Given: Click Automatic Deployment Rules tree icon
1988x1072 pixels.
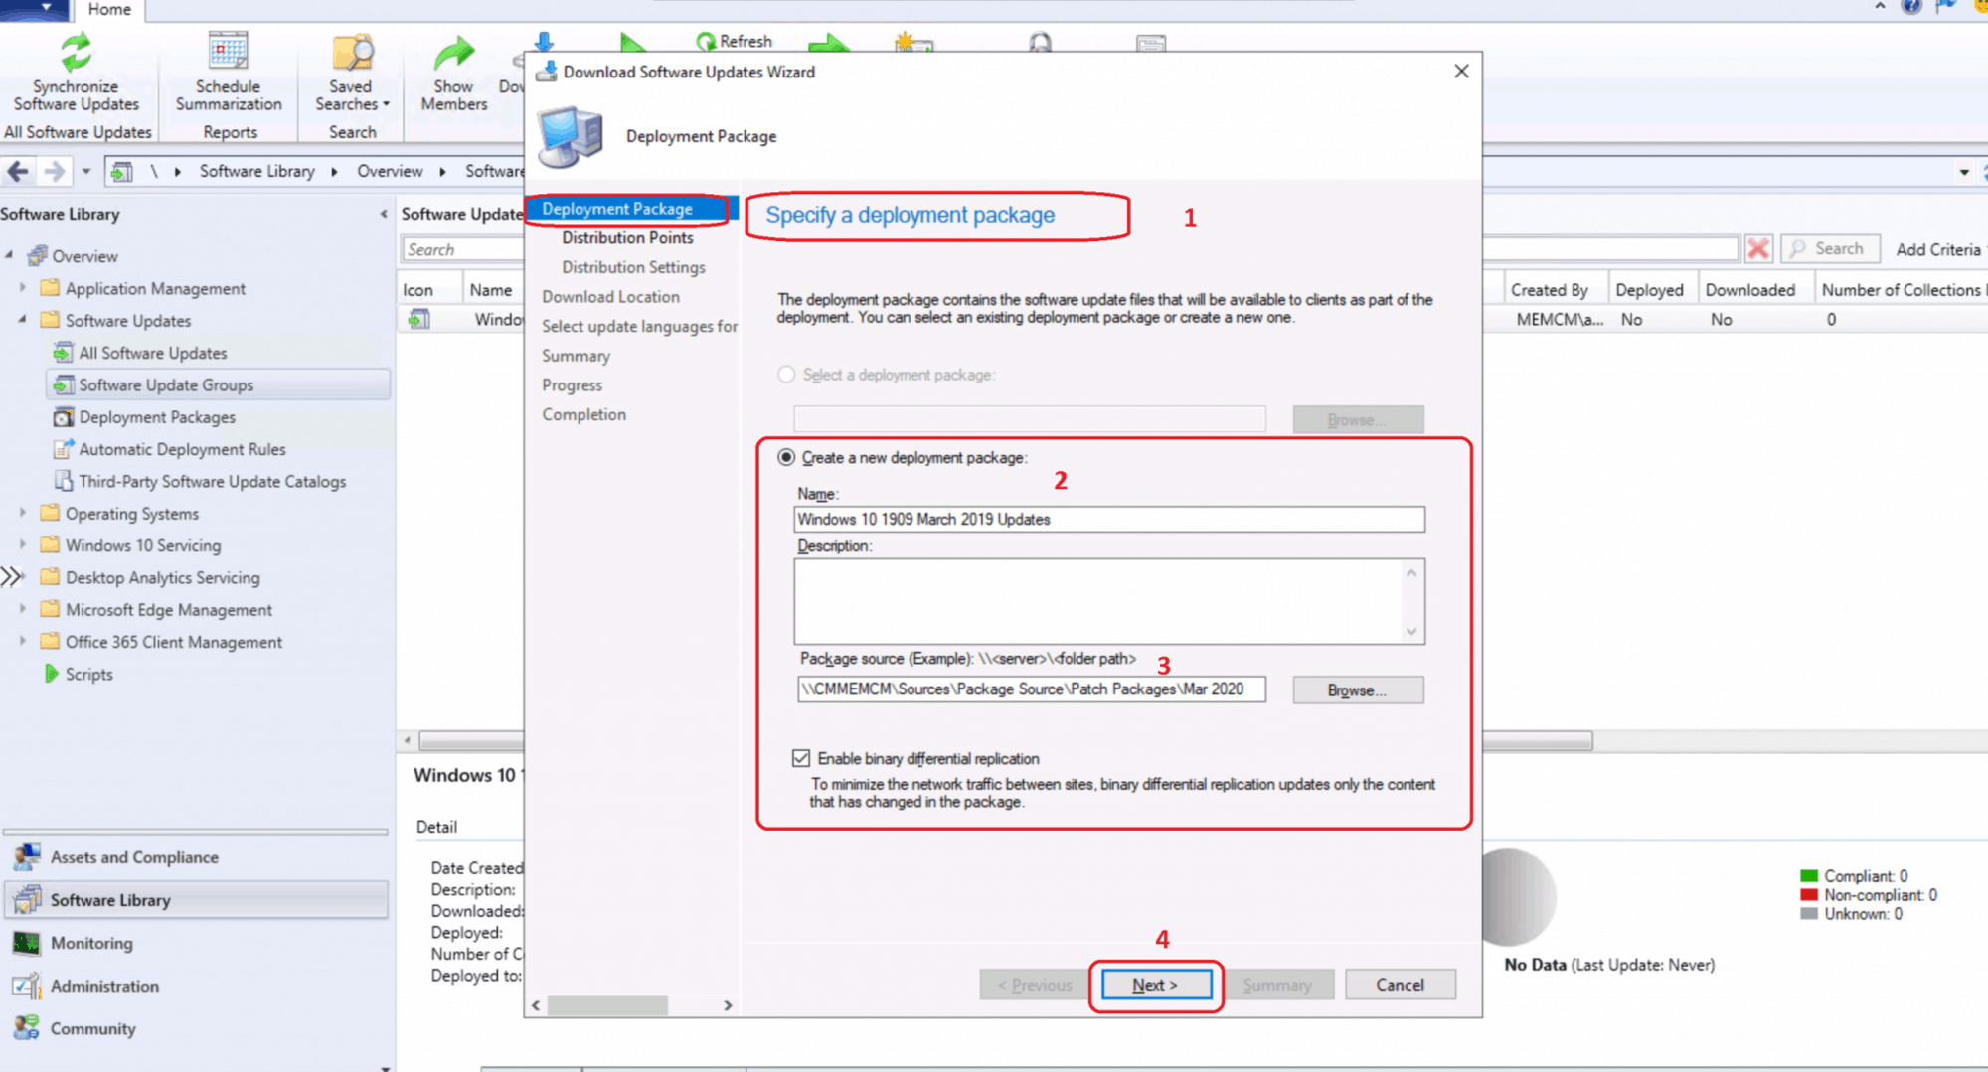Looking at the screenshot, I should coord(63,449).
